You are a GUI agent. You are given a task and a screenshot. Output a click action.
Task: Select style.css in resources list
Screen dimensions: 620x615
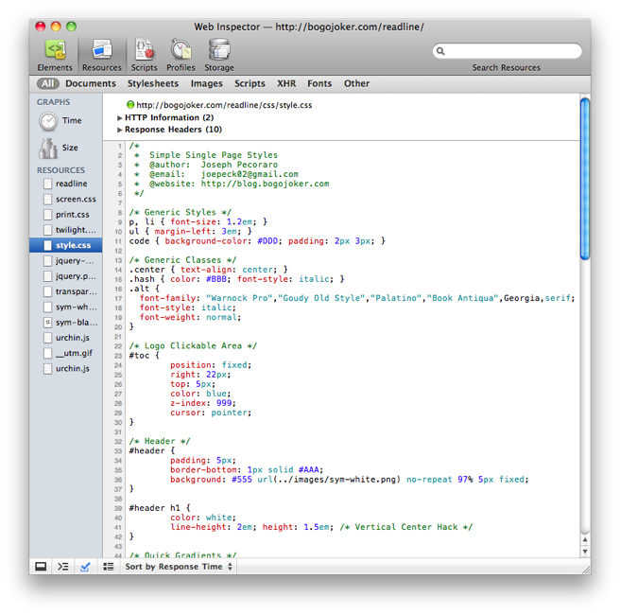[x=65, y=245]
